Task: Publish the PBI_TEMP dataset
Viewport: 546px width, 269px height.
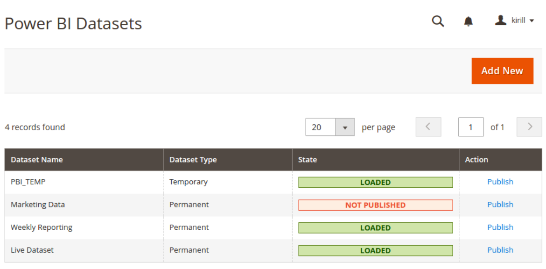Action: pos(500,182)
